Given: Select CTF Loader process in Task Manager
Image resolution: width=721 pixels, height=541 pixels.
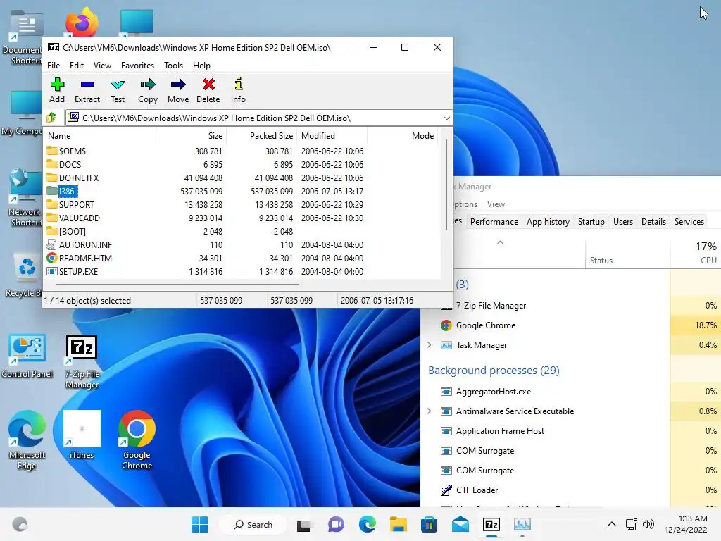Looking at the screenshot, I should [x=570, y=490].
